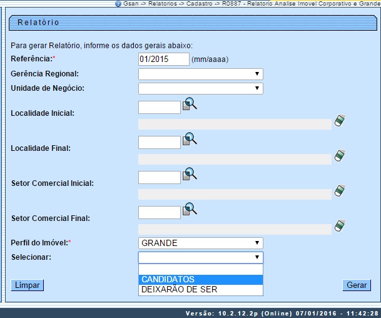Image resolution: width=381 pixels, height=318 pixels.
Task: Click the Setor Comercial Final description field
Action: (235, 229)
